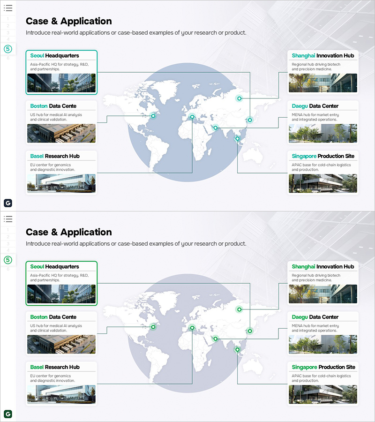This screenshot has width=375, height=422.
Task: Go to page 1 in upper slide navigation
Action: (8, 19)
